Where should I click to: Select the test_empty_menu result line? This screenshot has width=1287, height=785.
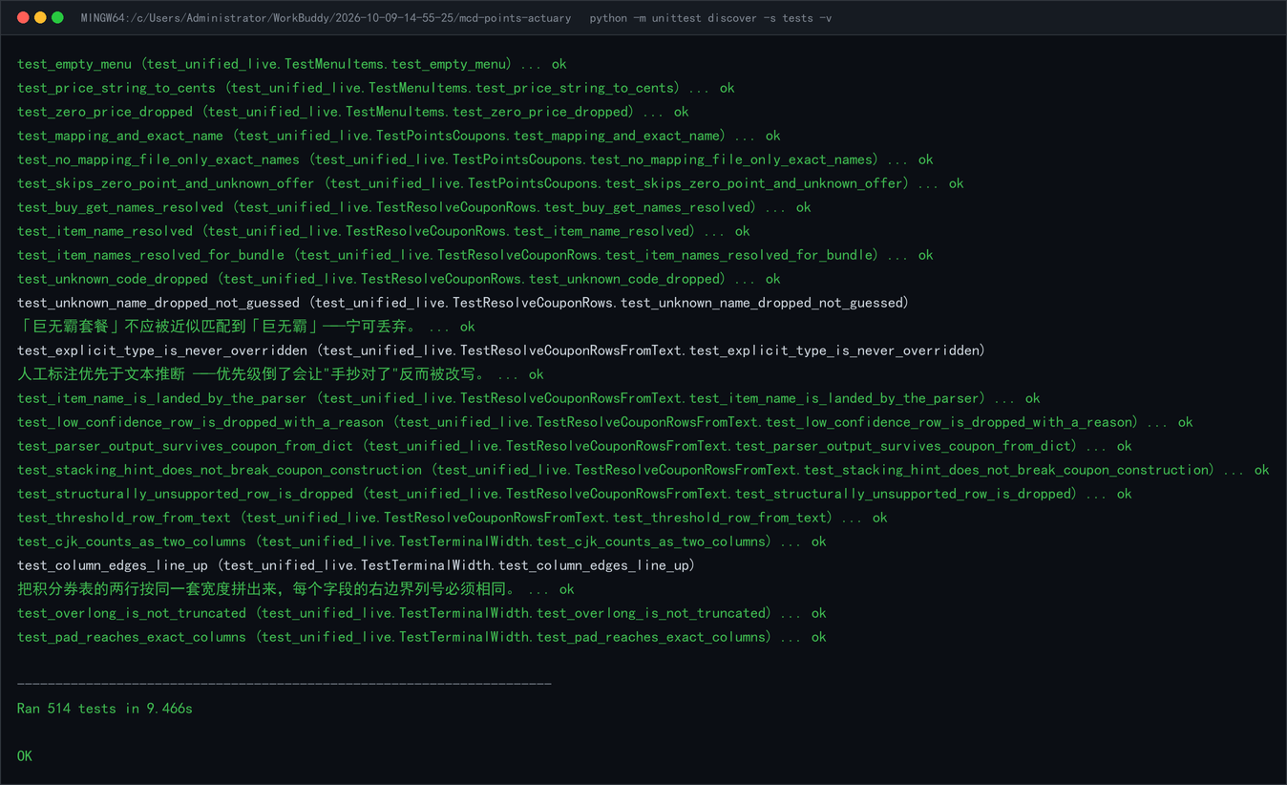pyautogui.click(x=291, y=64)
